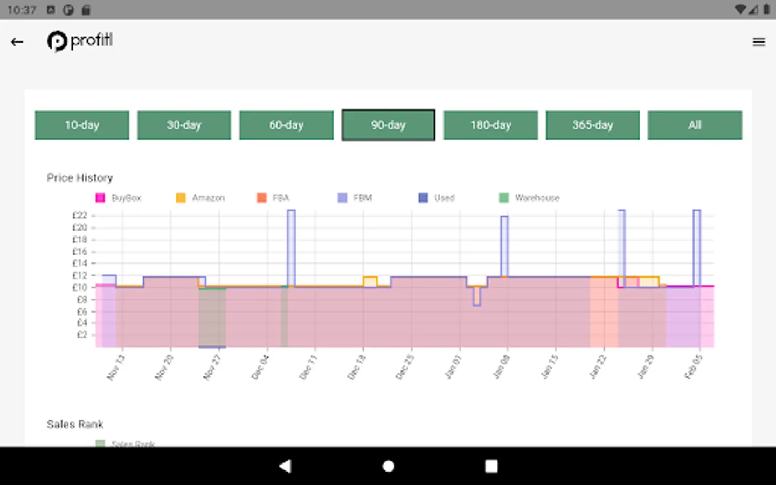Switch to 180-day view
The image size is (776, 485).
point(490,125)
